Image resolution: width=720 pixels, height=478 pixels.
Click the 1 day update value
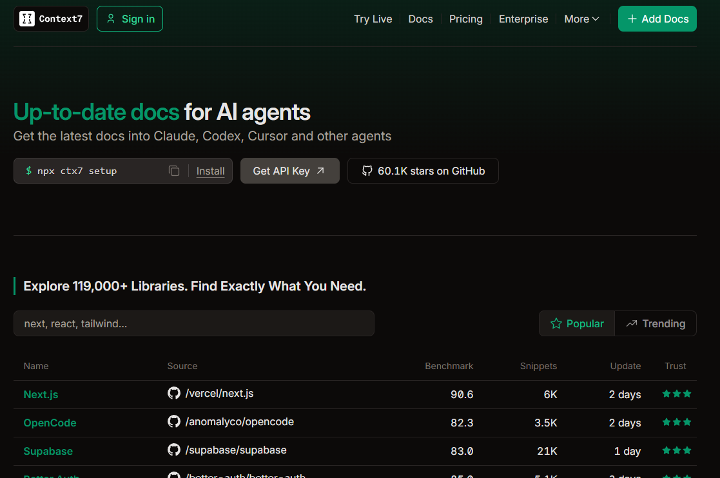627,452
